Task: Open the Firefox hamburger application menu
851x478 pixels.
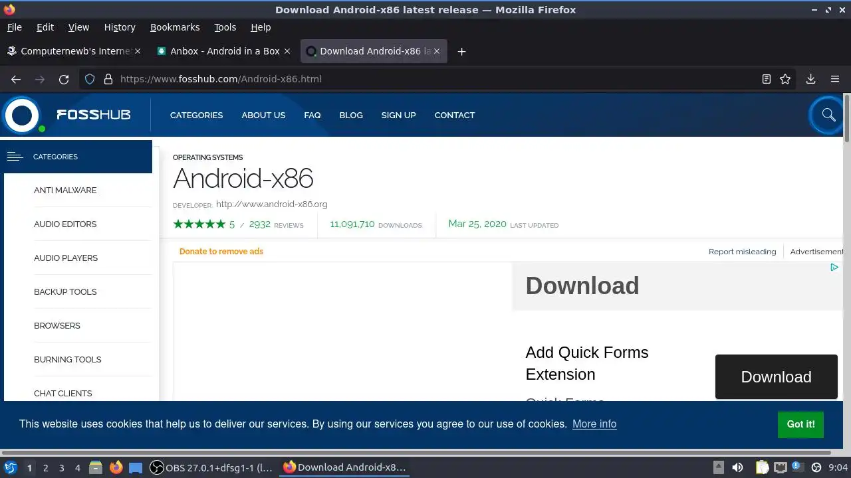Action: click(835, 79)
